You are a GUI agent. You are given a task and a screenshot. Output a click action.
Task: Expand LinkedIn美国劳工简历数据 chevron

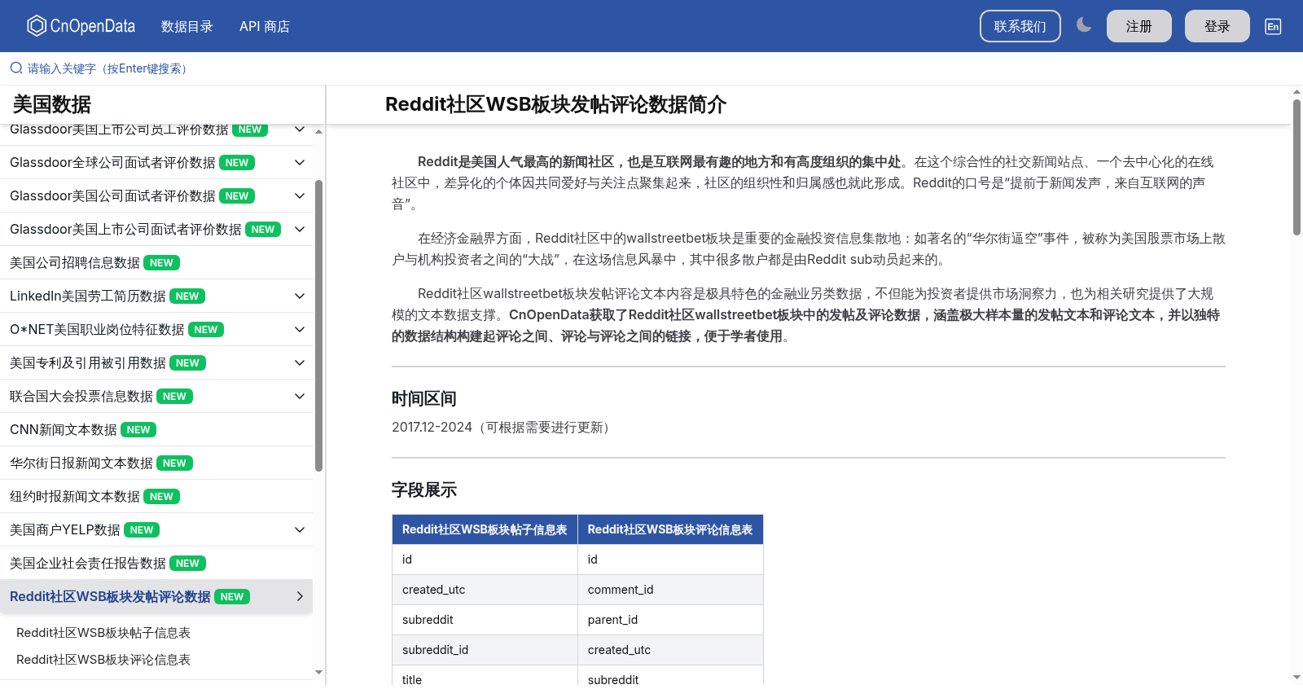(x=300, y=296)
